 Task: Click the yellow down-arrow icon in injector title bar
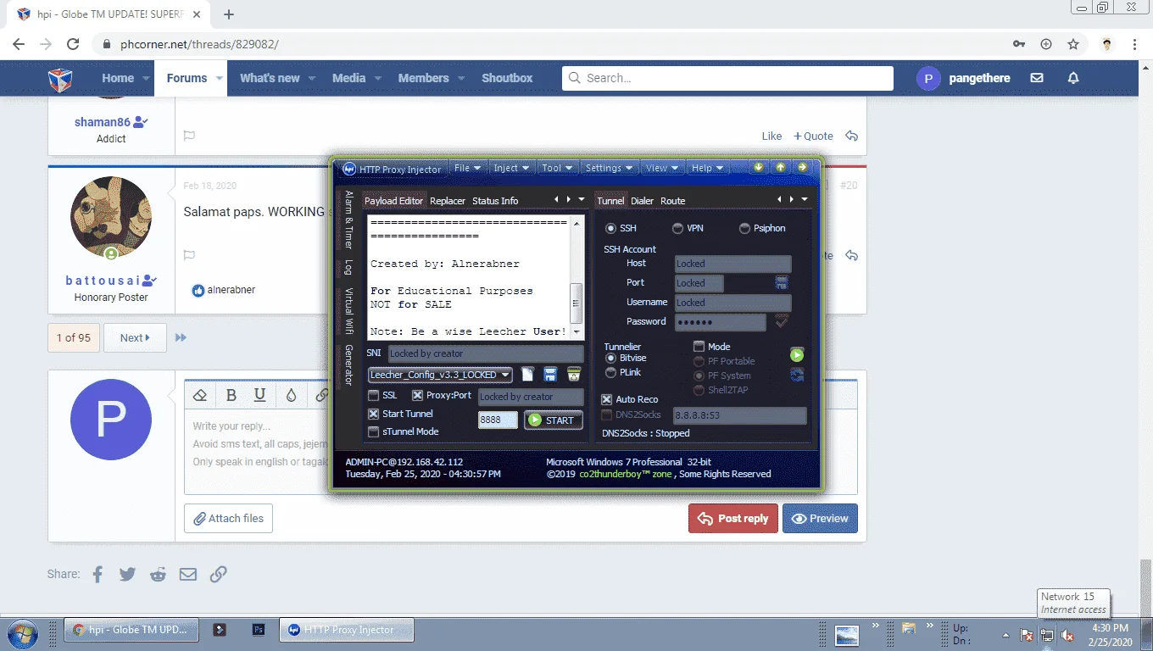click(759, 167)
